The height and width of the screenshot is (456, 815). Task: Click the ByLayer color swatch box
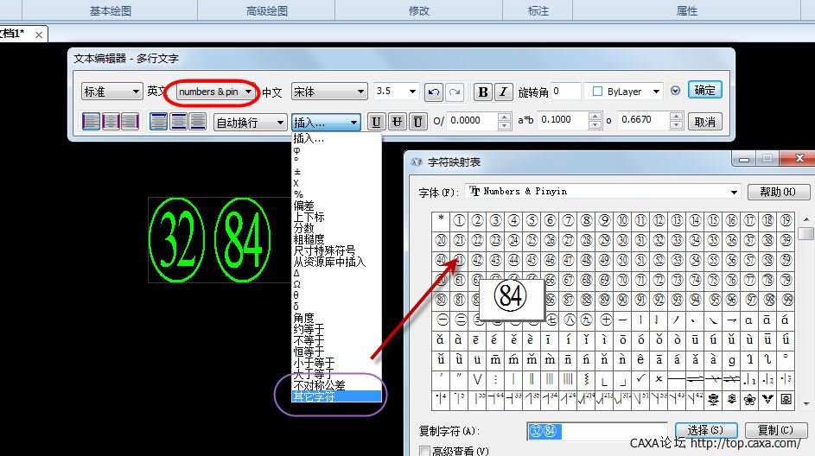click(597, 92)
